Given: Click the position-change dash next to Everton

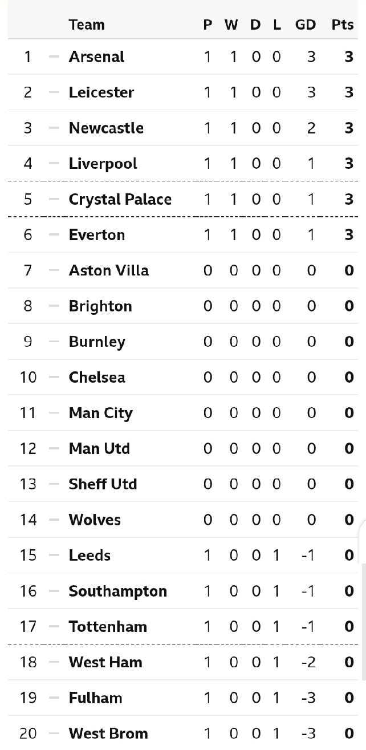Looking at the screenshot, I should (54, 234).
